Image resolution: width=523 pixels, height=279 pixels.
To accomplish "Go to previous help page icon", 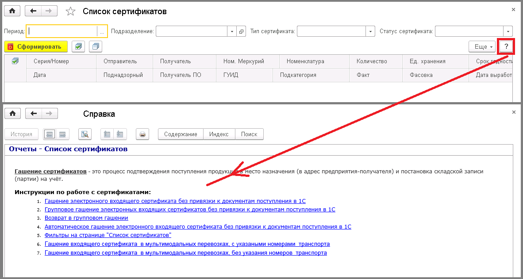I will click(x=50, y=134).
